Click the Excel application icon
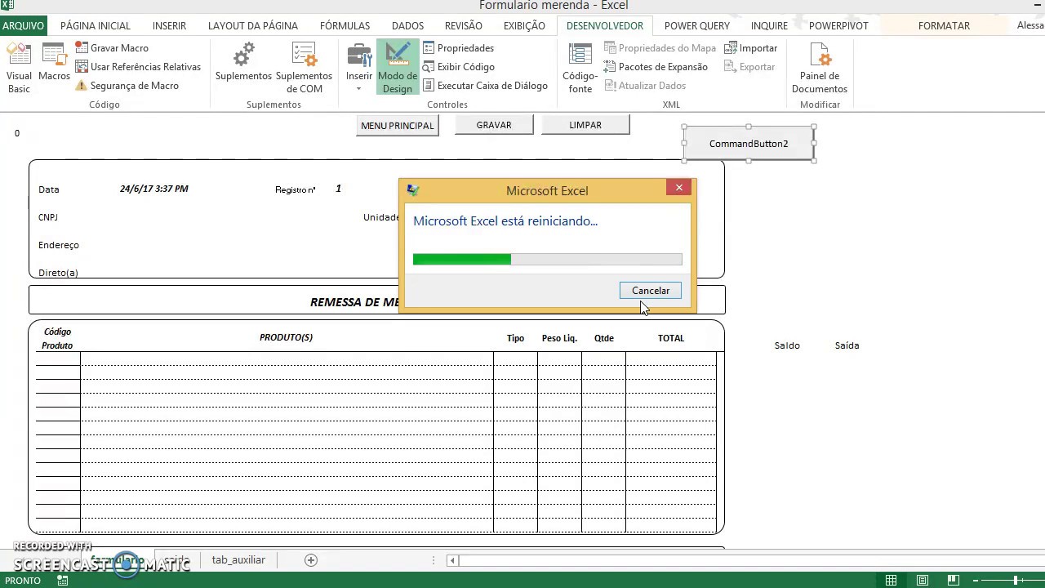Screen dimensions: 1045x588 click(7, 5)
